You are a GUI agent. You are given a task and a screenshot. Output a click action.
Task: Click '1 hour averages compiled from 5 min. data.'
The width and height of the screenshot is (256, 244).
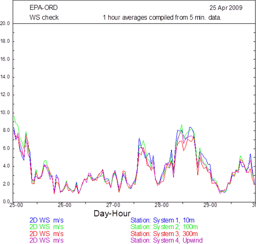tap(162, 17)
